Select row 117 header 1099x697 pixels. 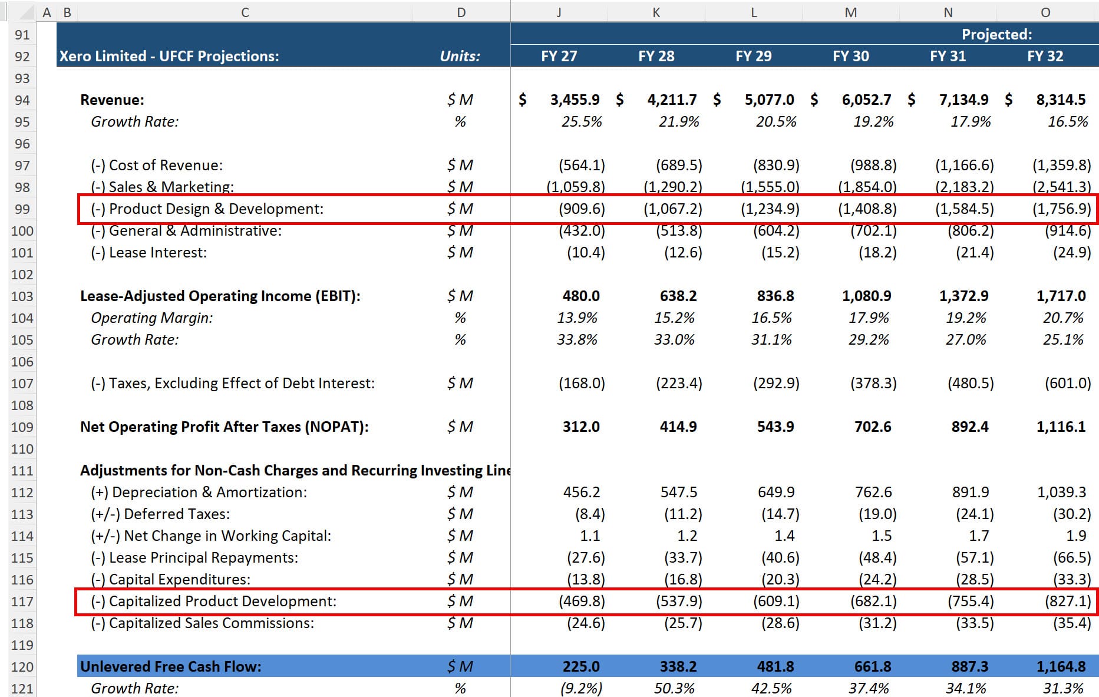pyautogui.click(x=22, y=602)
